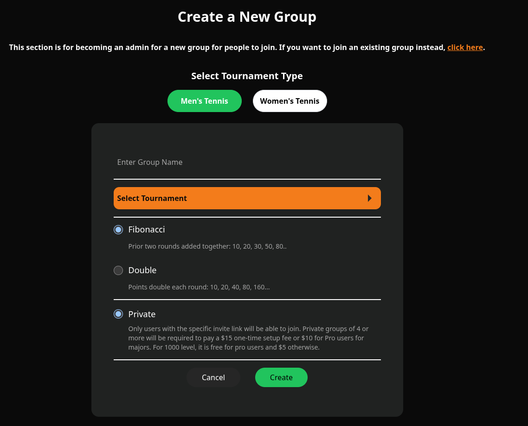
Task: Switch to Women's Tennis tournament type
Action: (x=290, y=100)
